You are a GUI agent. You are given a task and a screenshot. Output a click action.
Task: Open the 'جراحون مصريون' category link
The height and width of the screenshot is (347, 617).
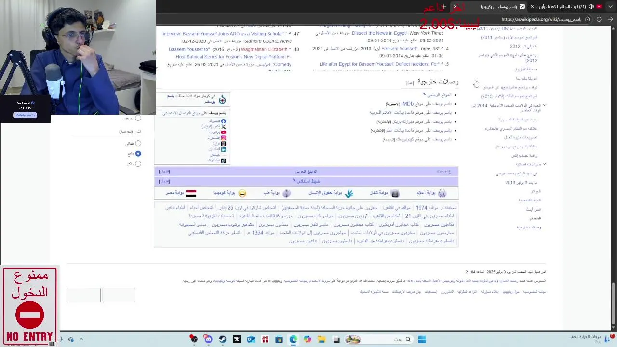click(x=316, y=216)
